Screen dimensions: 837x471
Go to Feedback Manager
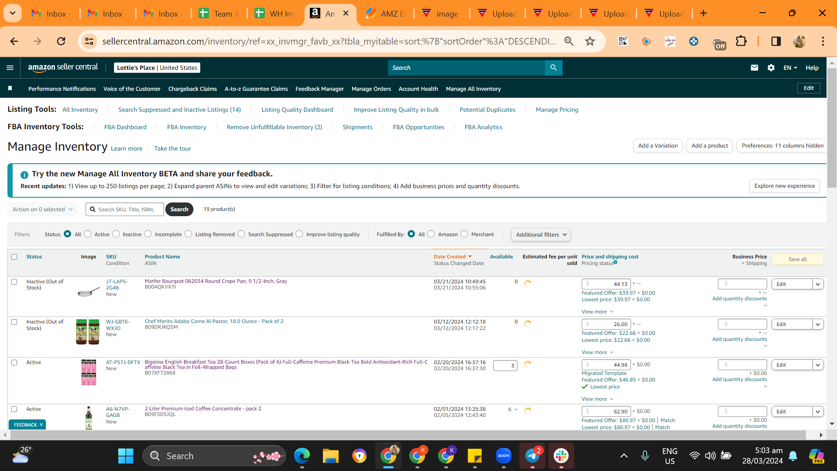pos(319,89)
